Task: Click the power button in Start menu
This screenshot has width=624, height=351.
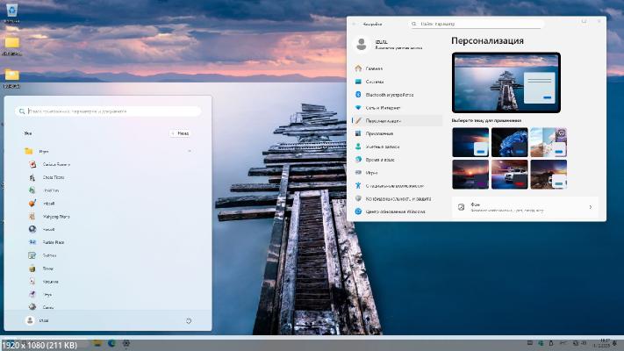Action: 189,321
